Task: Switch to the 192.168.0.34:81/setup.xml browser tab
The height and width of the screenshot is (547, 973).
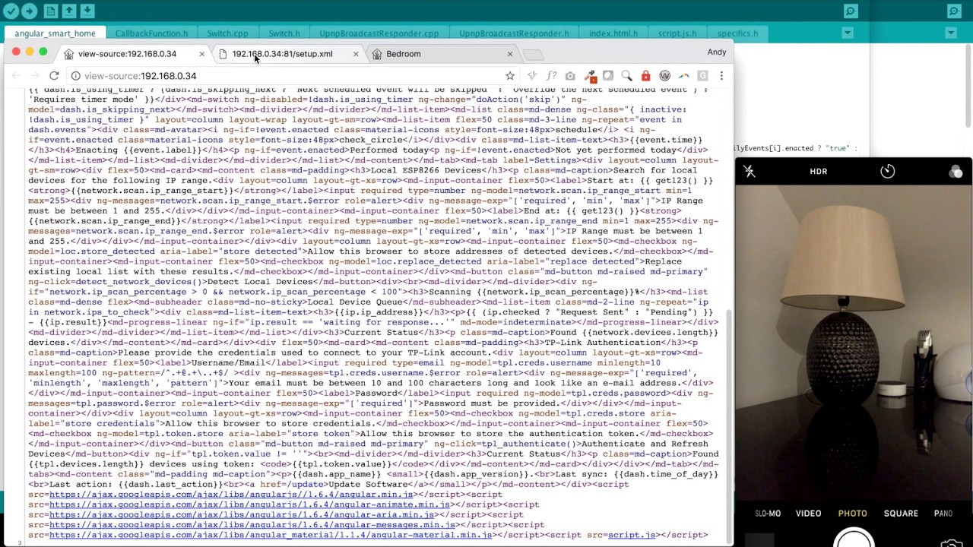Action: [282, 54]
